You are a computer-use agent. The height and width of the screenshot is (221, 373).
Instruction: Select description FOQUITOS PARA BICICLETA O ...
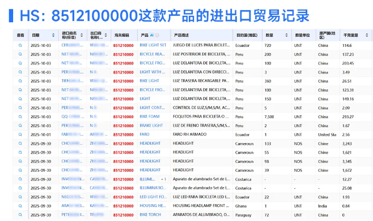[x=201, y=116]
